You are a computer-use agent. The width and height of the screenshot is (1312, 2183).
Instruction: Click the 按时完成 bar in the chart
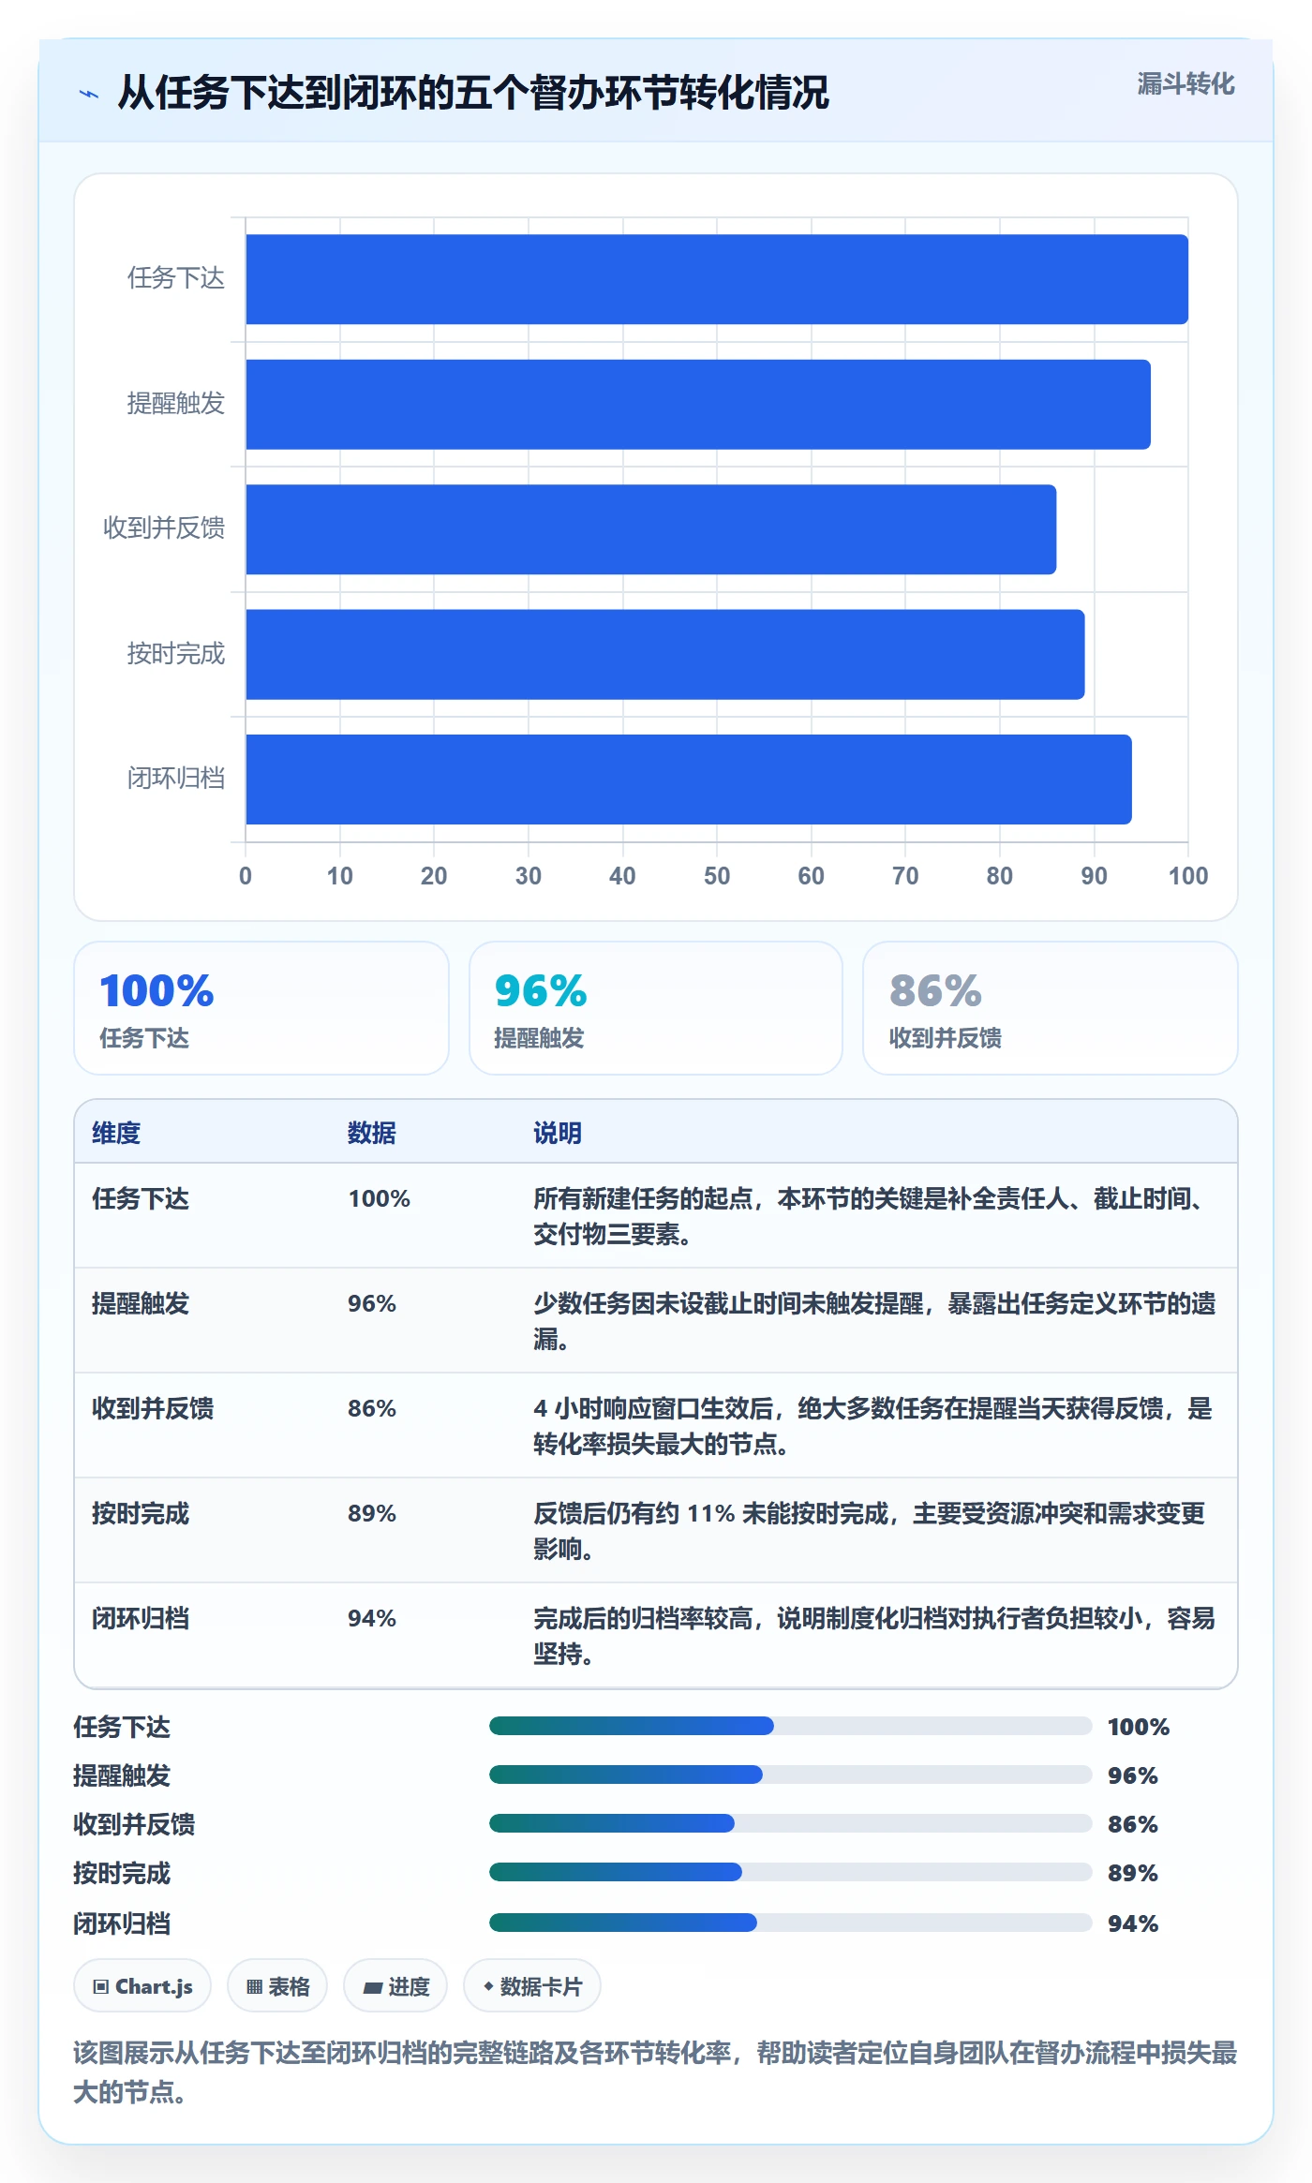[x=665, y=655]
